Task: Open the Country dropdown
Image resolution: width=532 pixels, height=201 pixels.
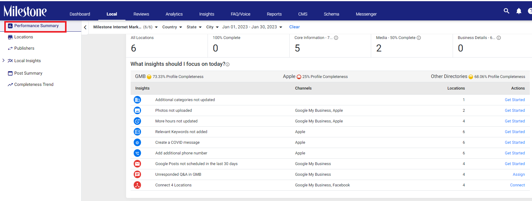Action: [x=172, y=27]
